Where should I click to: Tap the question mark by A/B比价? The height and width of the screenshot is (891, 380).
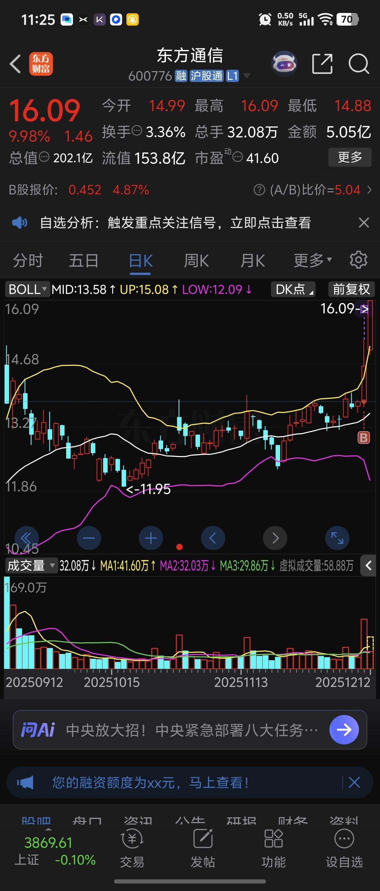point(259,190)
